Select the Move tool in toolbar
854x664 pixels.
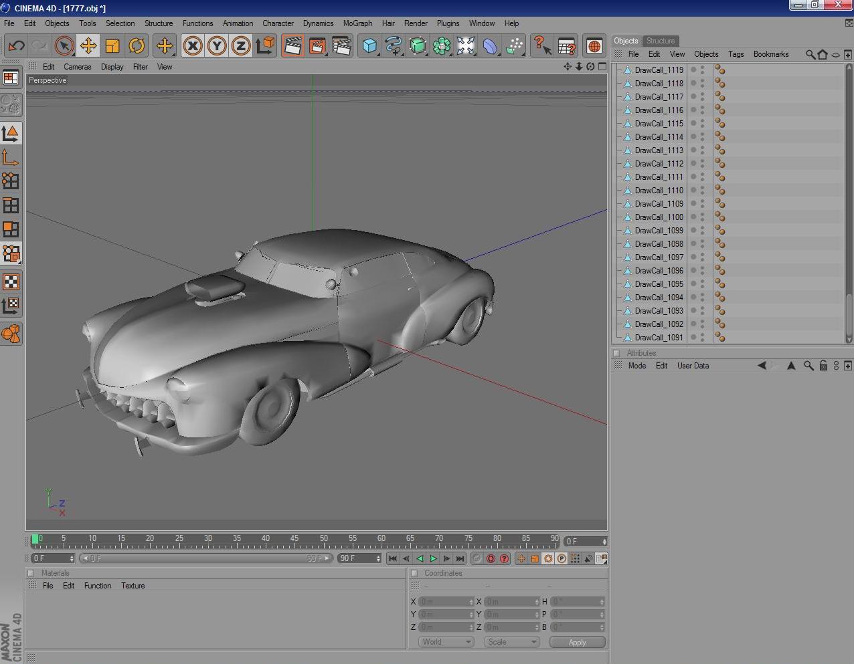pos(88,45)
